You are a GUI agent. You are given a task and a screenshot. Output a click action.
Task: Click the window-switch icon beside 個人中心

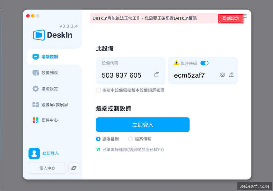[x=74, y=168]
